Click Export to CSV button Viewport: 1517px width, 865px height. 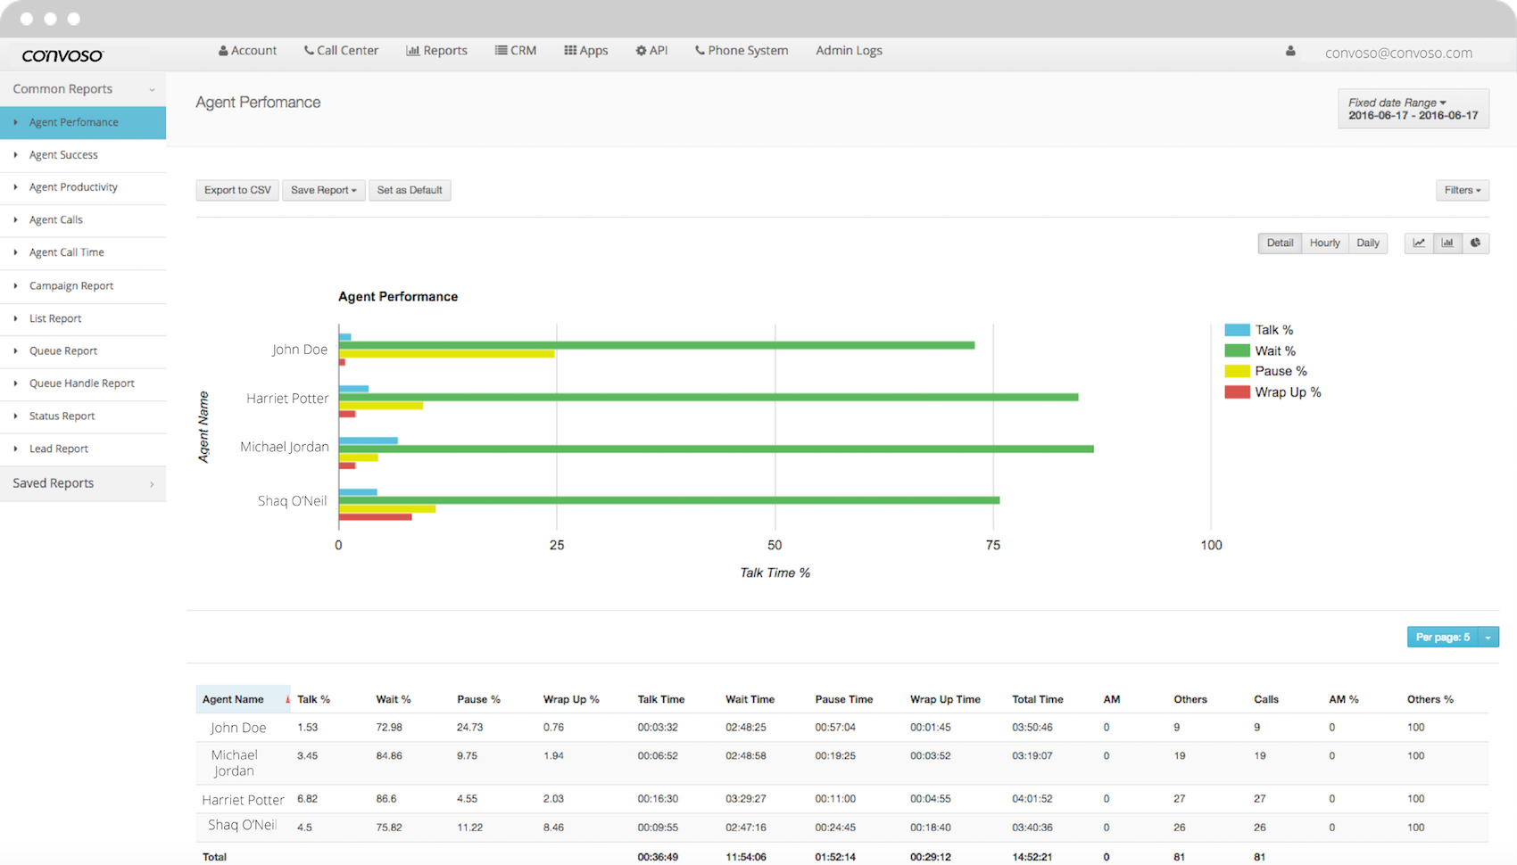237,190
